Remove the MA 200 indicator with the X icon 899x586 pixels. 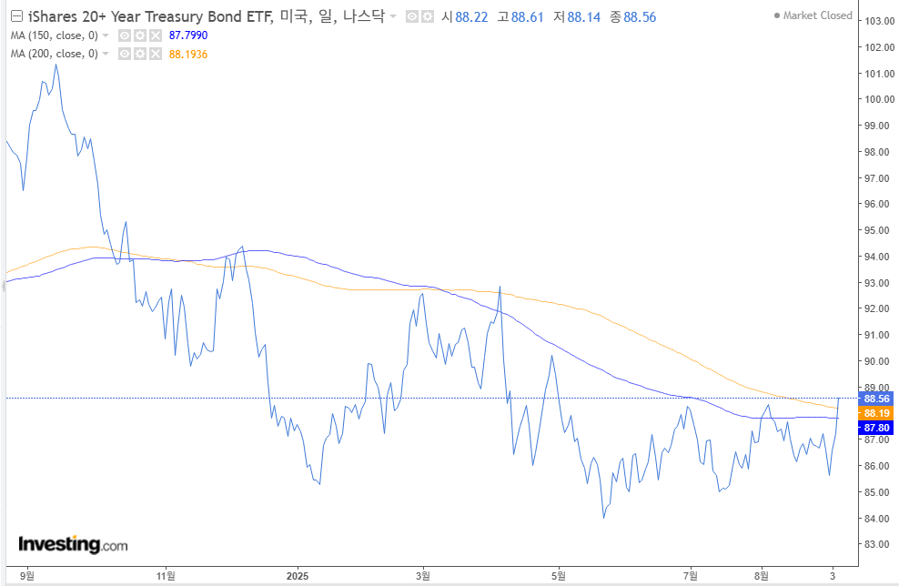156,54
